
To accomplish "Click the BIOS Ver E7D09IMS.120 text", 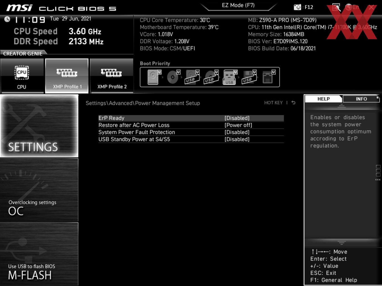I will (x=278, y=41).
